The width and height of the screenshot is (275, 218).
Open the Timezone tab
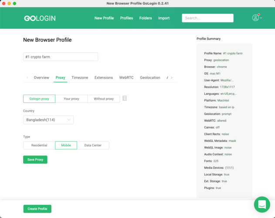(x=80, y=78)
